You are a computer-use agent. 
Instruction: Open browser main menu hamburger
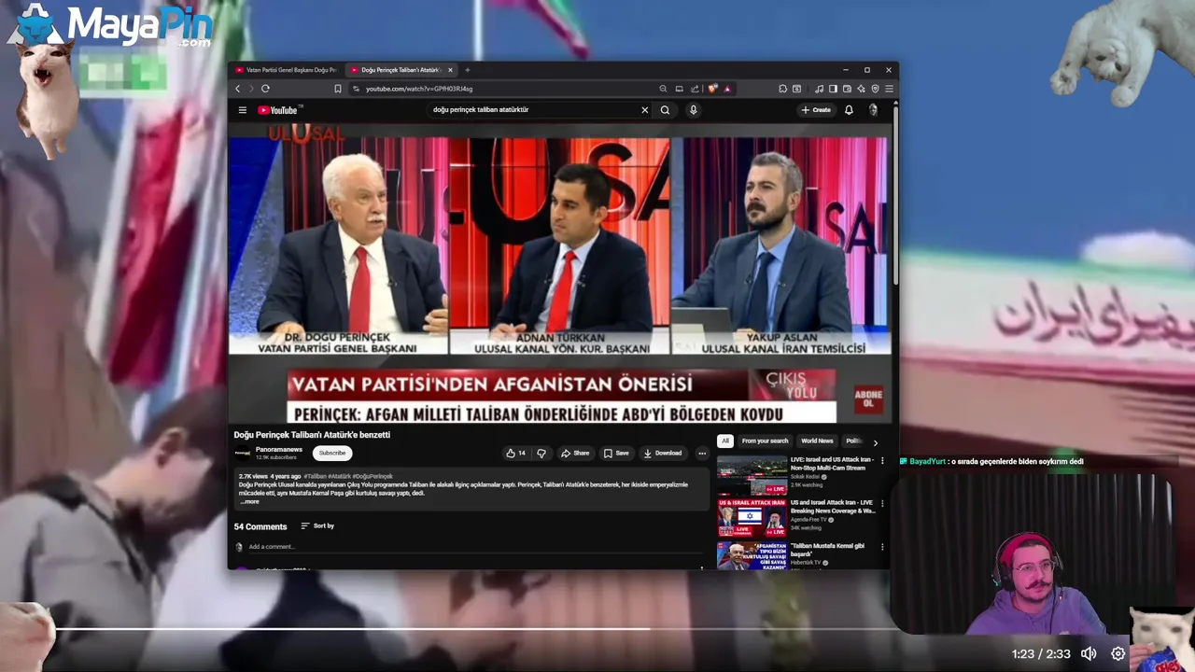click(889, 89)
